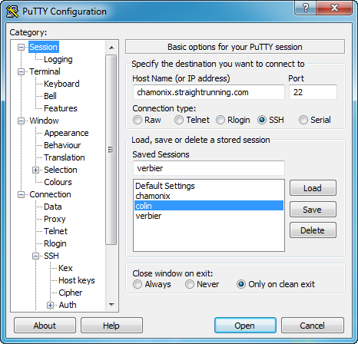Open the Auth category

pyautogui.click(x=68, y=305)
